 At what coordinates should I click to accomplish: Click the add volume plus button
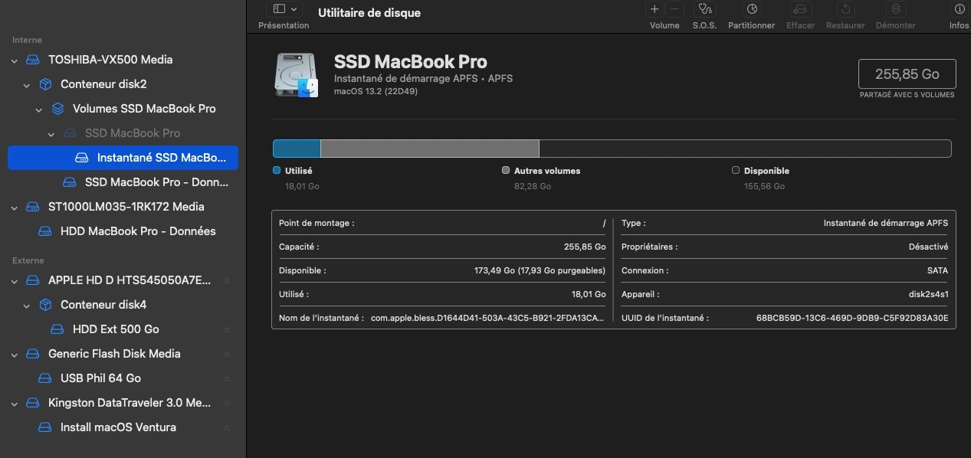[x=654, y=9]
